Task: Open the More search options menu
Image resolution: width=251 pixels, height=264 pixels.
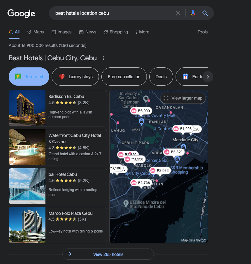Action: [x=142, y=32]
